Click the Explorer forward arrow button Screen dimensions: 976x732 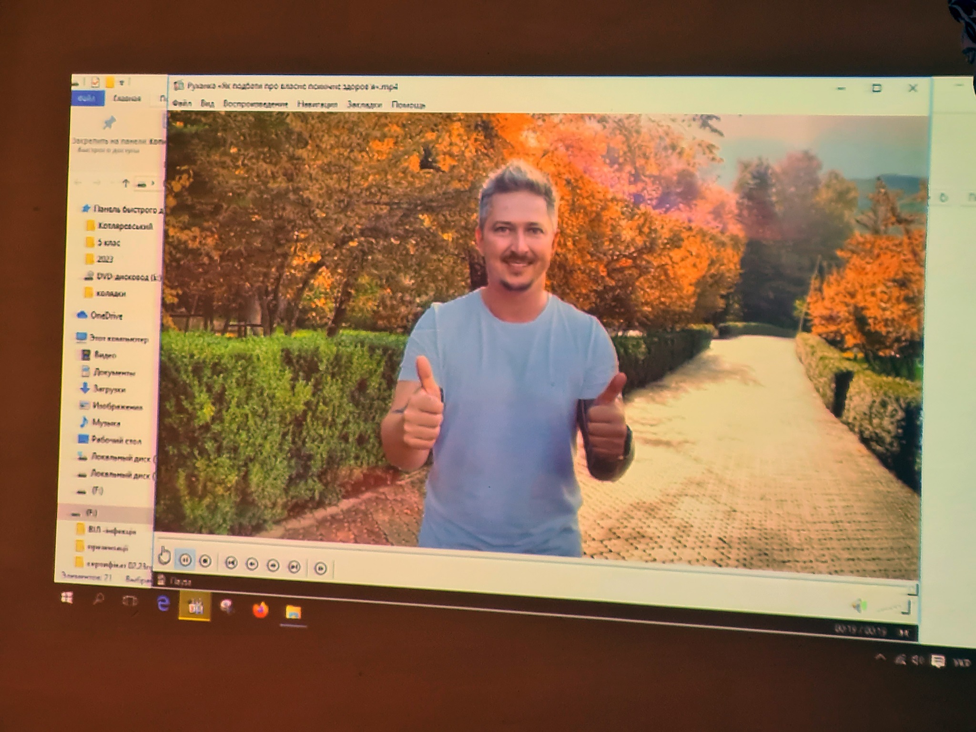[x=97, y=183]
